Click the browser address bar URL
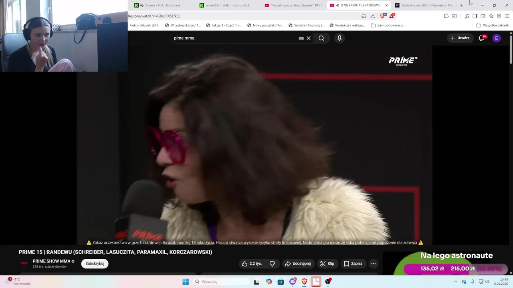 coord(154,16)
